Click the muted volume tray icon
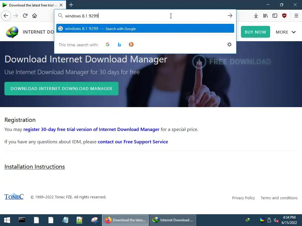Screen dimensions: 302x226 [x=276, y=220]
